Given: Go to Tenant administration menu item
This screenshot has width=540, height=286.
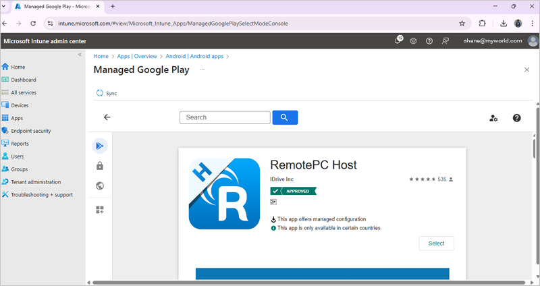Looking at the screenshot, I should tap(35, 182).
